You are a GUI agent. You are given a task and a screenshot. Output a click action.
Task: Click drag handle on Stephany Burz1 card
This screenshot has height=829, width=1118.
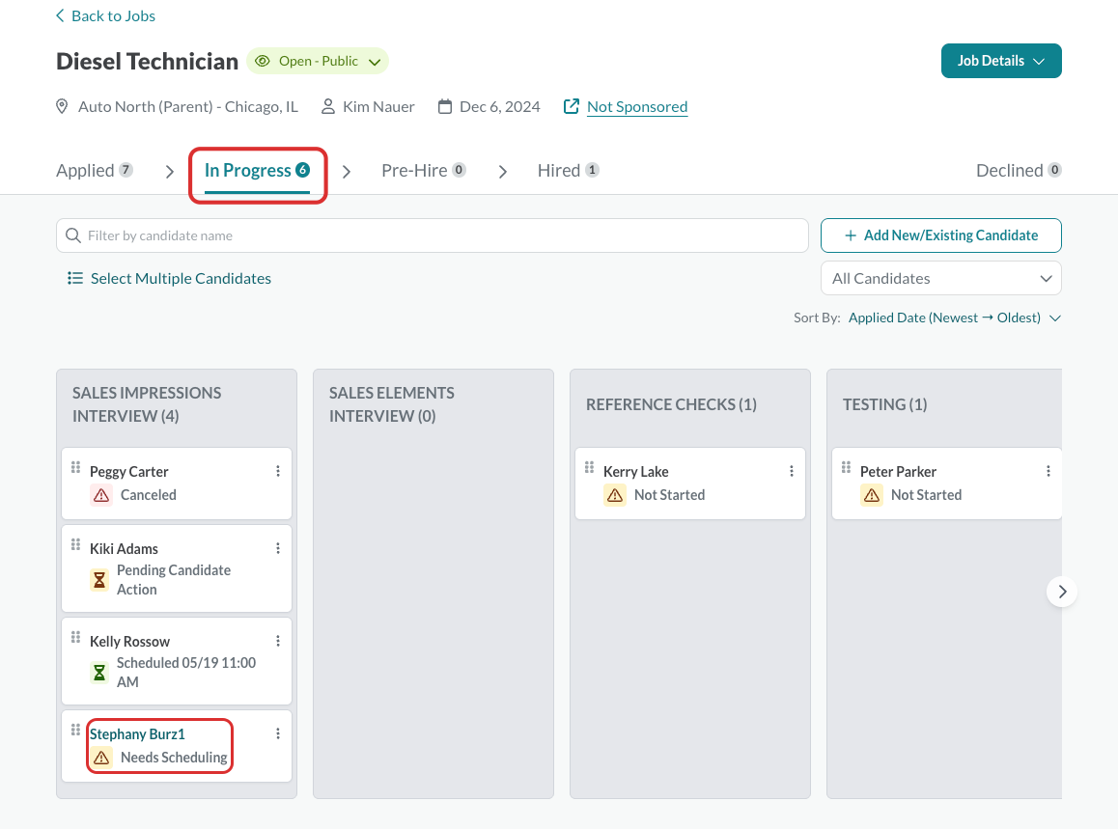click(75, 730)
